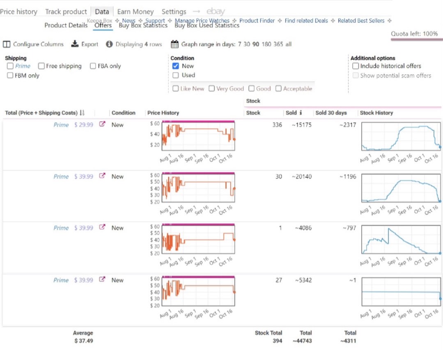Open the Product Finder link
Screen dimensions: 443x350
(257, 20)
